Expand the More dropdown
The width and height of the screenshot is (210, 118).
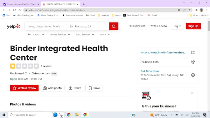coord(105,34)
